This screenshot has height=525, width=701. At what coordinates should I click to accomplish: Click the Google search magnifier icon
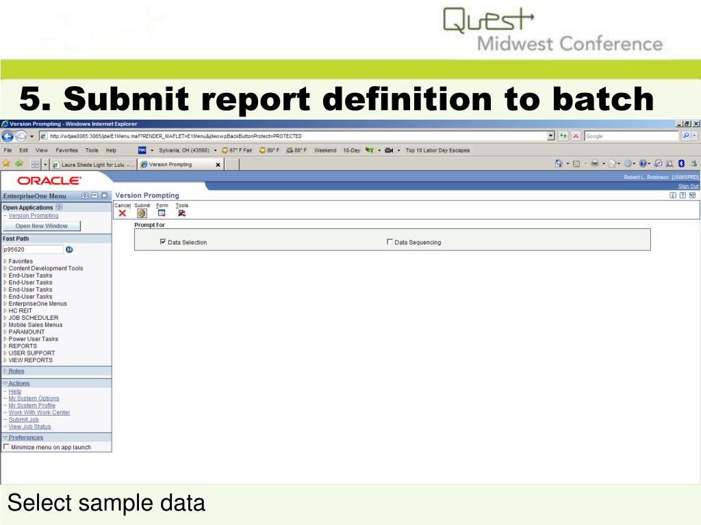(686, 136)
